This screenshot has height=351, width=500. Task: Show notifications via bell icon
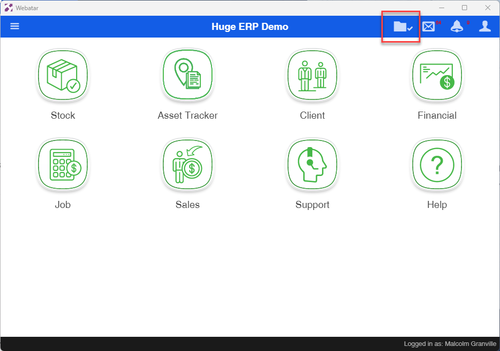456,26
